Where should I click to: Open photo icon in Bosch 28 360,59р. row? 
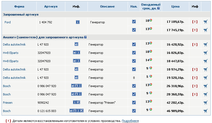tap(73, 94)
